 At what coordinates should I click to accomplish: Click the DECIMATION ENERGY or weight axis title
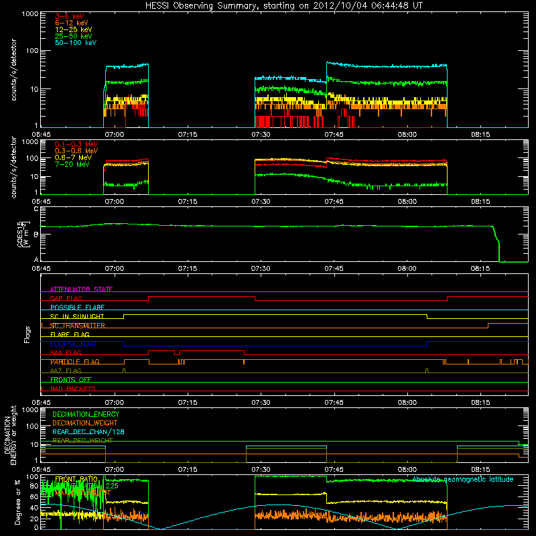tap(10, 435)
